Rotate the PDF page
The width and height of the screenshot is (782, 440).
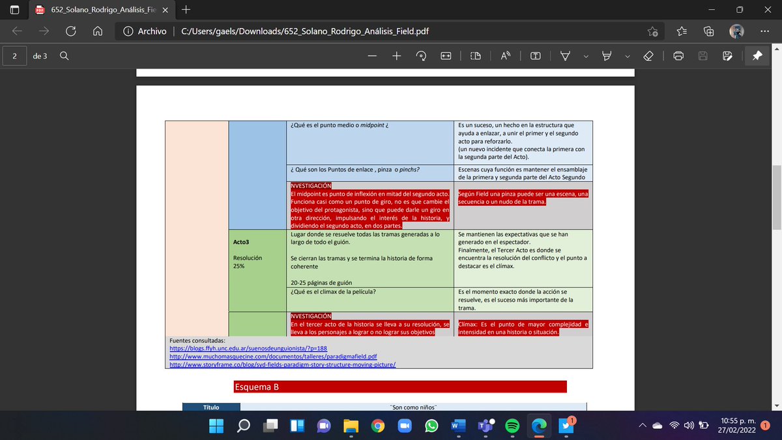tap(421, 56)
